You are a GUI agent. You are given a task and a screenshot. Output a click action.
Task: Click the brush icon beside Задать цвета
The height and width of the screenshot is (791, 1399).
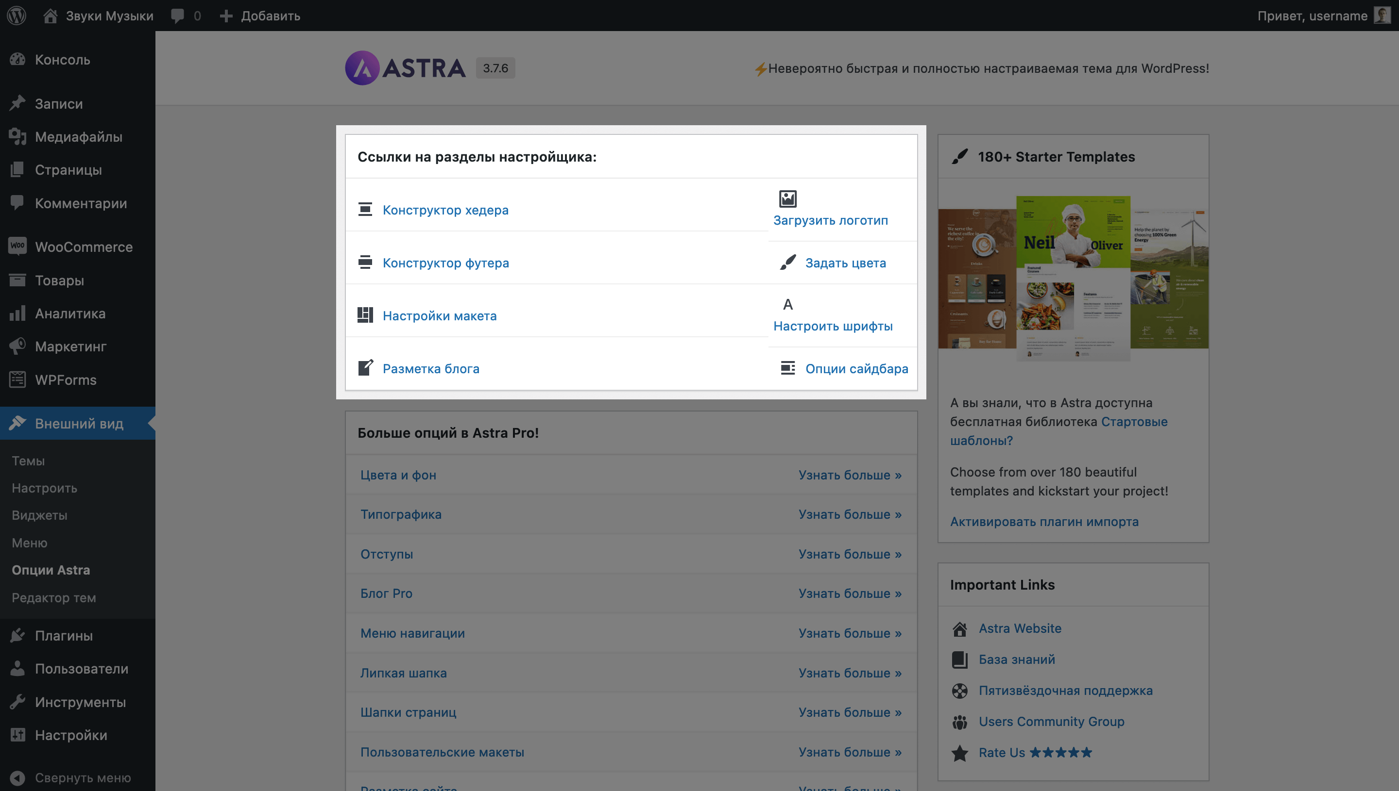point(788,263)
